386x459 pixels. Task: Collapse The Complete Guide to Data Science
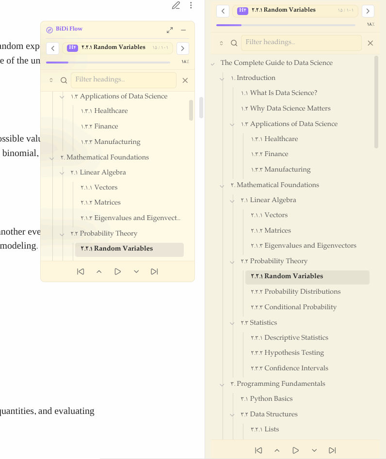[213, 63]
